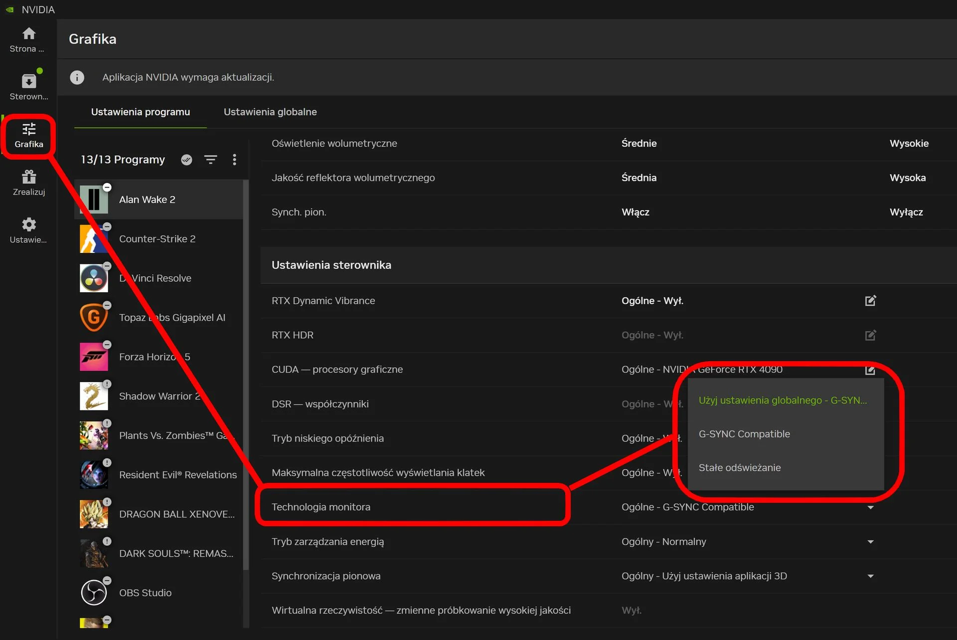Click 'DSR — współczynniki' setting label
This screenshot has height=640, width=957.
click(x=320, y=404)
